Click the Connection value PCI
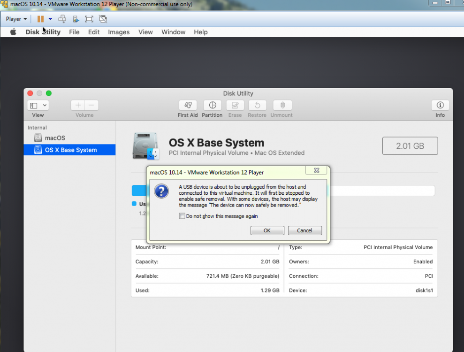This screenshot has width=464, height=352. pyautogui.click(x=429, y=276)
